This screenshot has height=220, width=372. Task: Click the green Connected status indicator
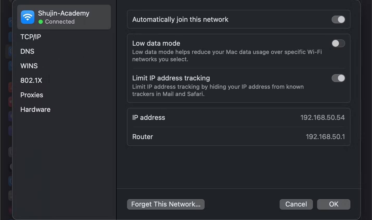point(41,22)
